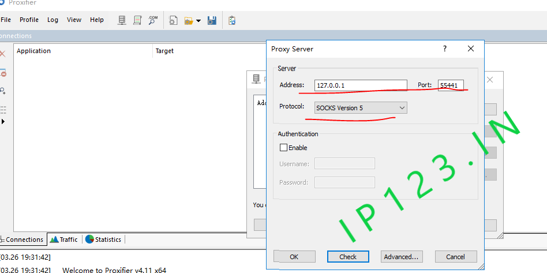Image resolution: width=547 pixels, height=273 pixels.
Task: Click the Save Profile floppy icon
Action: [212, 20]
